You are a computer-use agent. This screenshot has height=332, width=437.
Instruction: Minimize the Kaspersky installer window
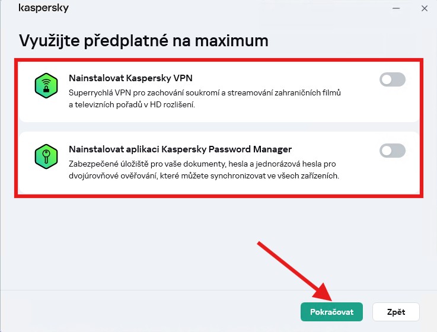pyautogui.click(x=395, y=8)
